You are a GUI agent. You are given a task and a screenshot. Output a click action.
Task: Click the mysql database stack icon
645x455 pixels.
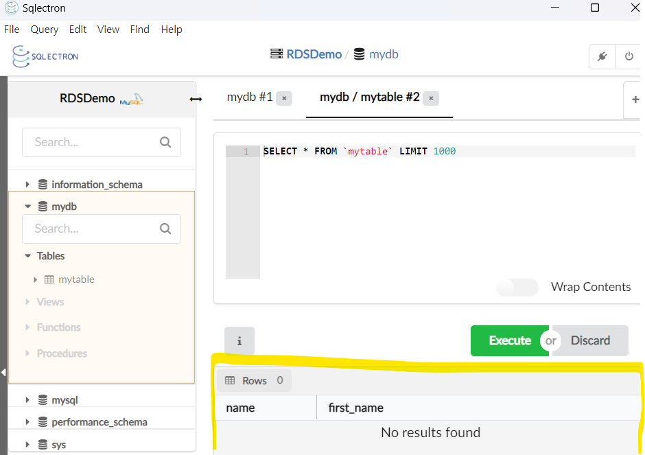point(43,400)
